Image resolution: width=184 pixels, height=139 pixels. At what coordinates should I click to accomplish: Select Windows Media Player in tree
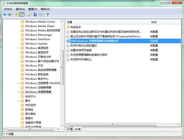coord(40,26)
